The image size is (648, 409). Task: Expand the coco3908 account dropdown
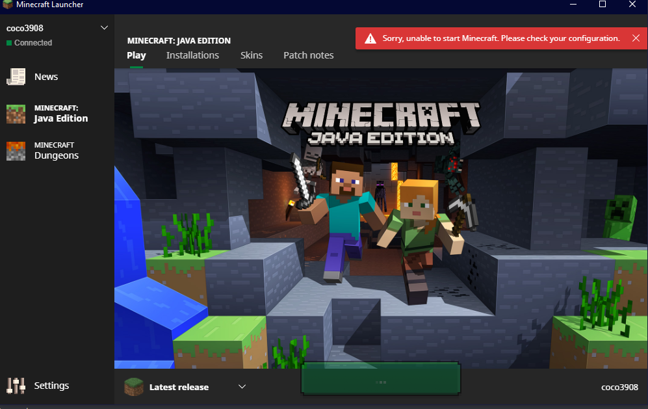click(x=104, y=28)
